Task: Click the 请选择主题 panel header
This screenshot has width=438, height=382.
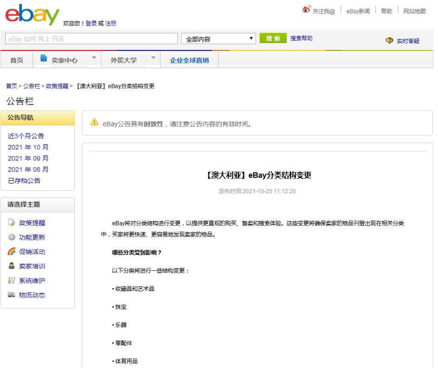Action: coord(37,204)
